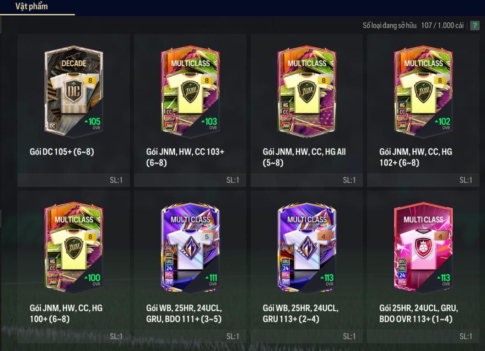485x351 pixels.
Task: Click Gói WB, 25HR, 24UCL, GRU, BDO 111+ title
Action: (x=184, y=314)
